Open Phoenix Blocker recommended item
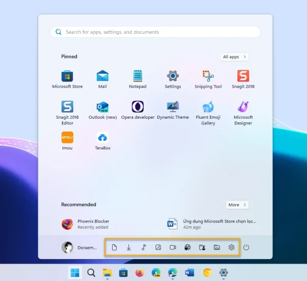The image size is (307, 281). (85, 224)
